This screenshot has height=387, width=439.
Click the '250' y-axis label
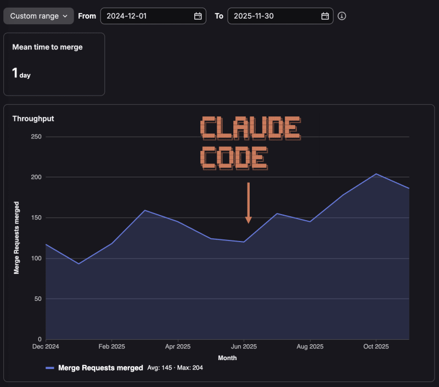coord(36,137)
